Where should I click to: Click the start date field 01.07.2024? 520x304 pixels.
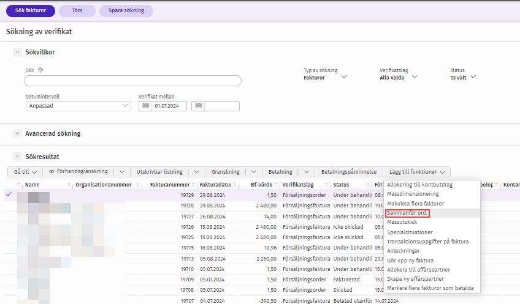pos(169,106)
